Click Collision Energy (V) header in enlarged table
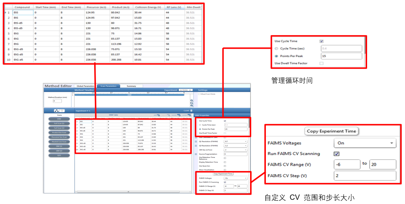The image size is (405, 204). click(x=148, y=7)
